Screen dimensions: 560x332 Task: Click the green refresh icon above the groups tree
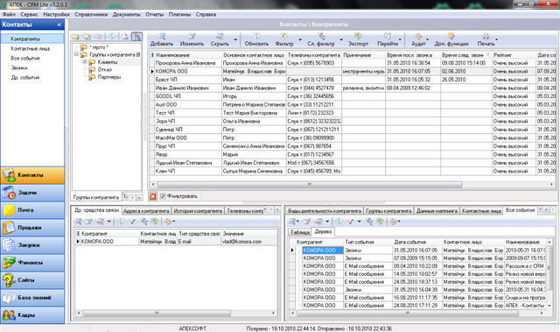coord(113,37)
